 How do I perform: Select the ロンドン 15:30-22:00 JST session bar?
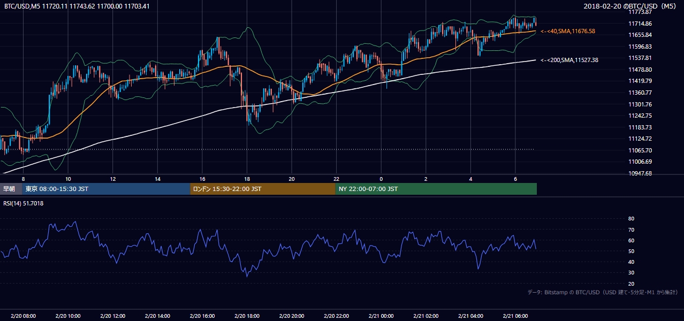pos(263,189)
